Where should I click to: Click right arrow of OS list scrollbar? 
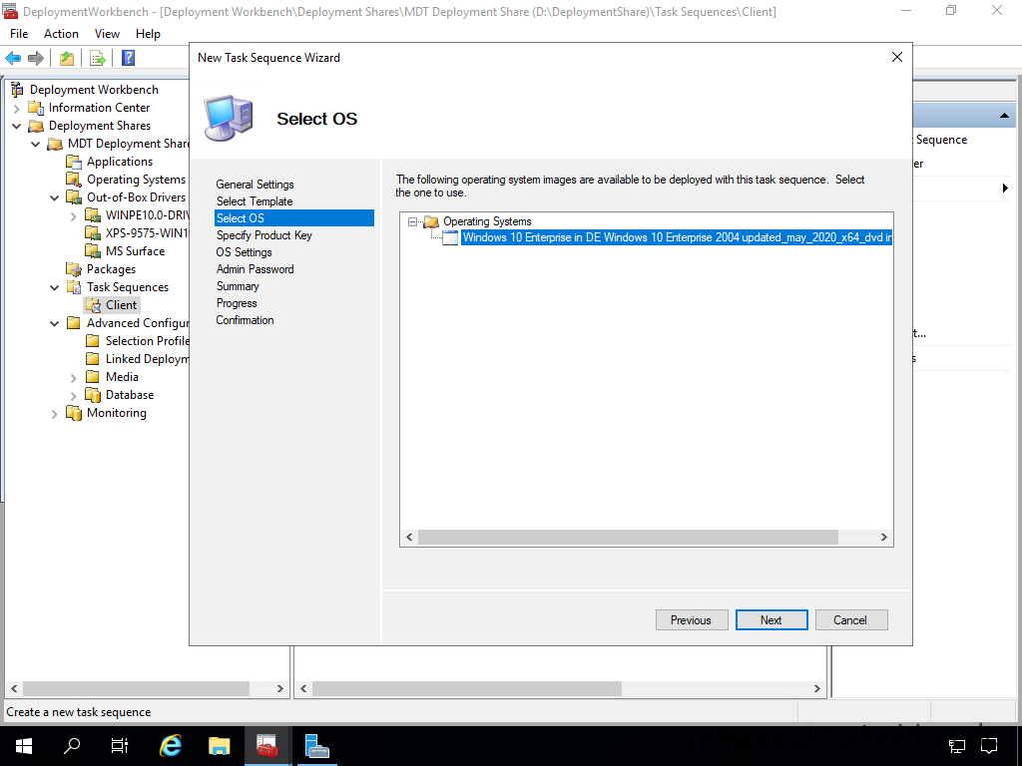pos(884,538)
